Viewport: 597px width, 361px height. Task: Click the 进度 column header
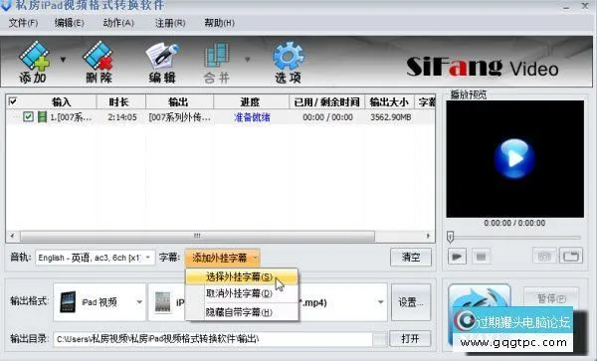250,102
